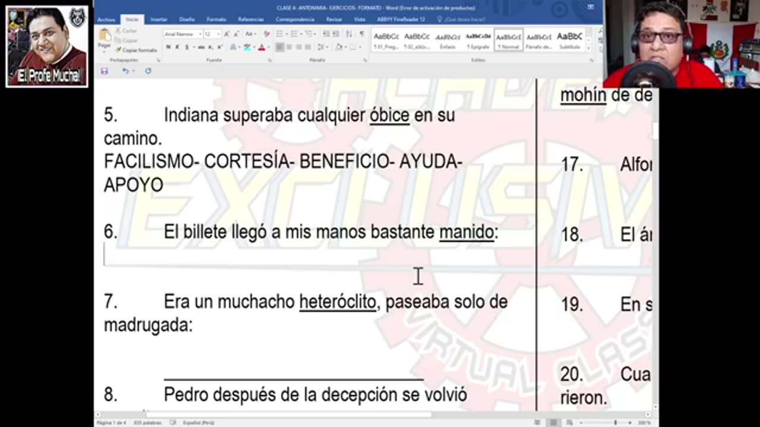Viewport: 760px width, 427px height.
Task: Open ribbon display options icon
Action: click(x=590, y=7)
